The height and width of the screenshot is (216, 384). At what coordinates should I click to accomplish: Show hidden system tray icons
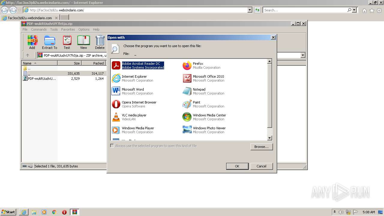tap(334, 212)
